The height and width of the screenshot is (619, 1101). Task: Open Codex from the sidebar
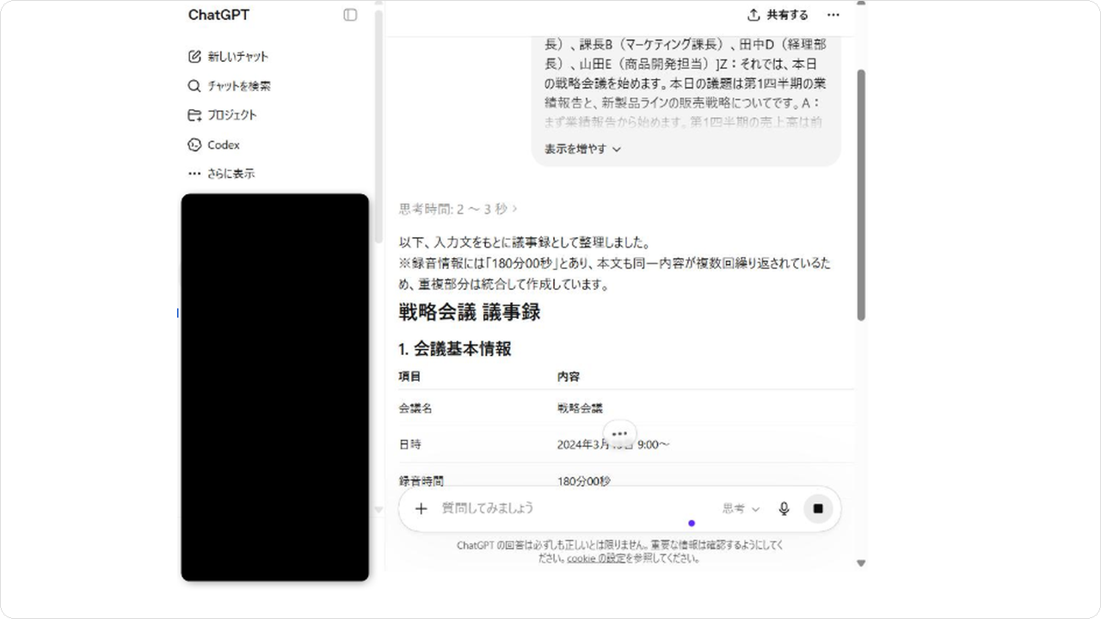213,144
